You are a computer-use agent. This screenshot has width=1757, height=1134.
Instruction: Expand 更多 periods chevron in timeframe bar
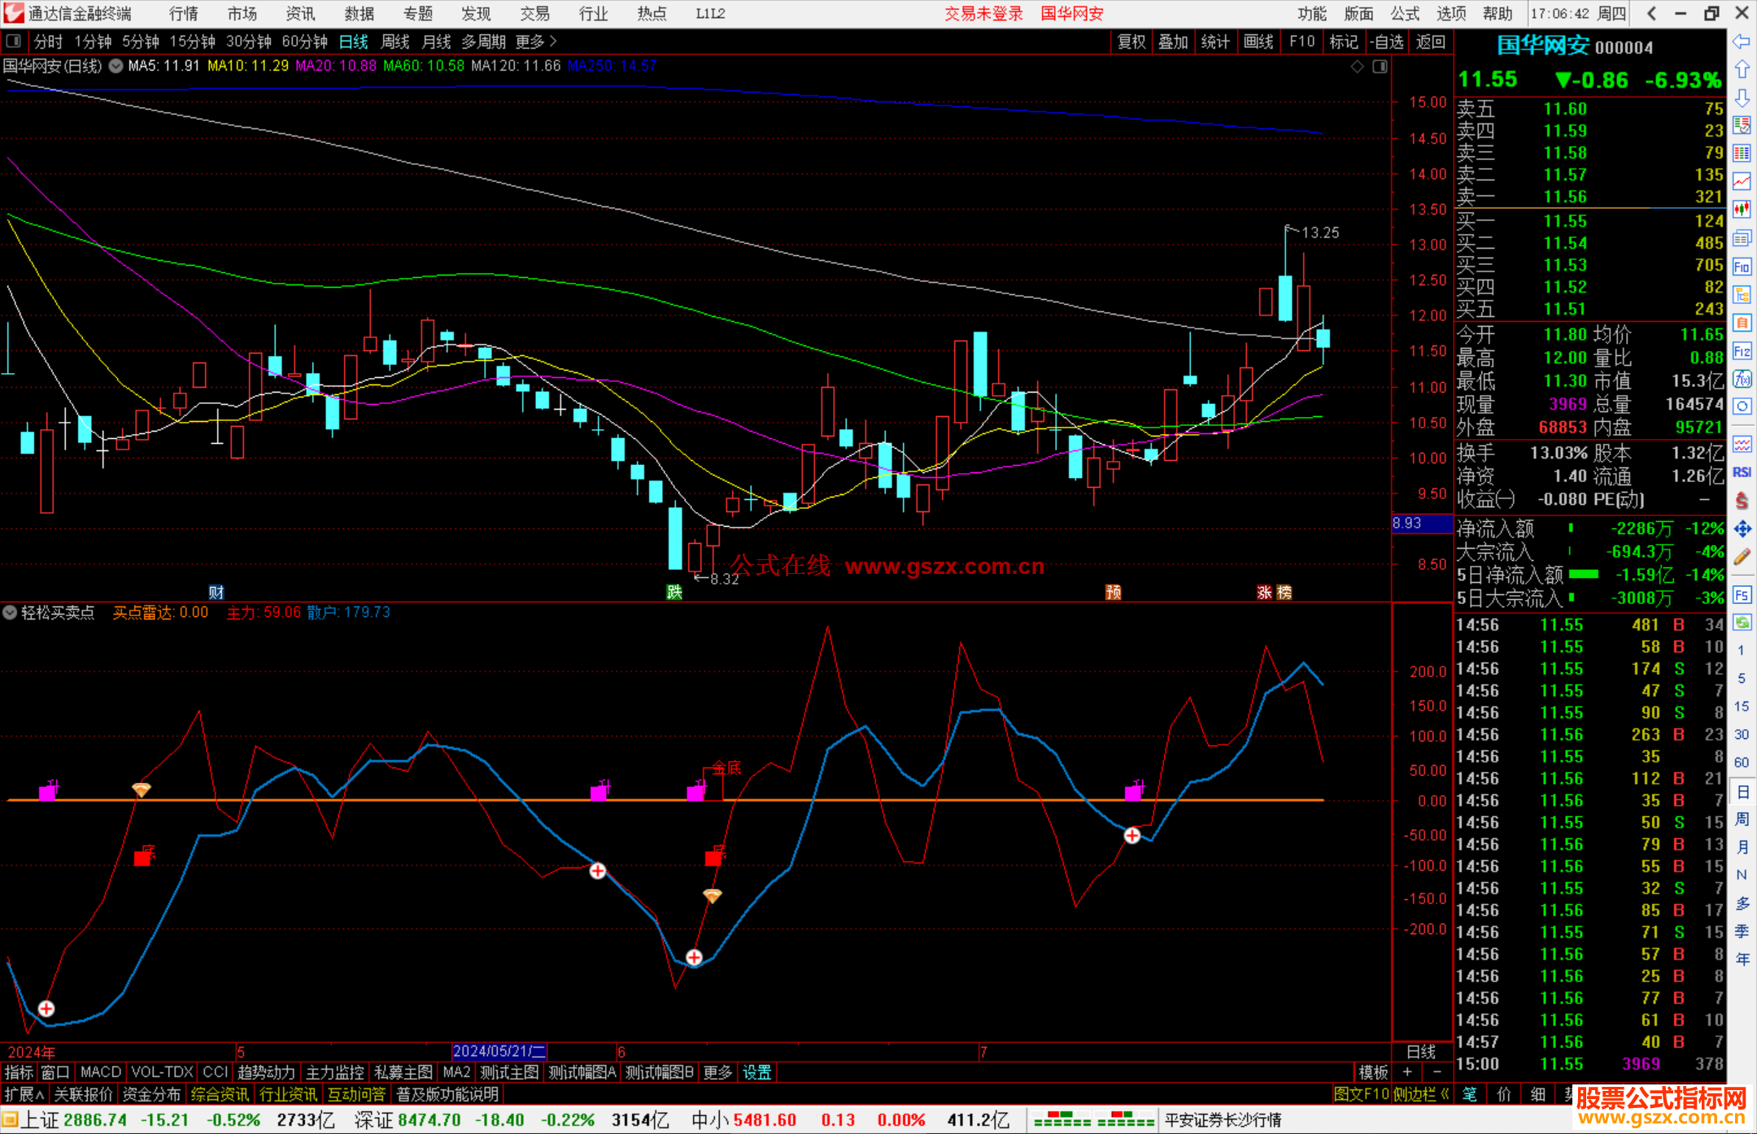pos(553,41)
